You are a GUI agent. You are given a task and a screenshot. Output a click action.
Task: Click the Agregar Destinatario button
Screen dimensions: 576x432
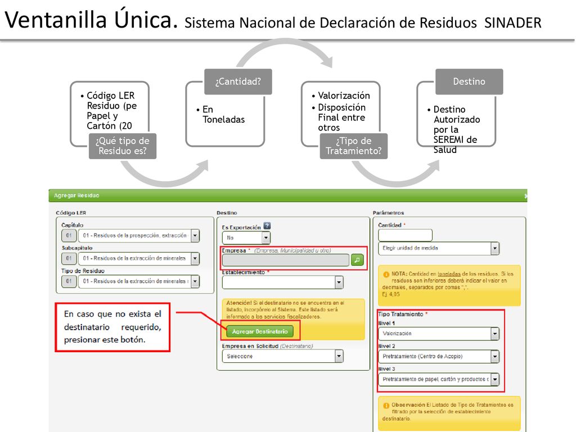click(x=260, y=331)
